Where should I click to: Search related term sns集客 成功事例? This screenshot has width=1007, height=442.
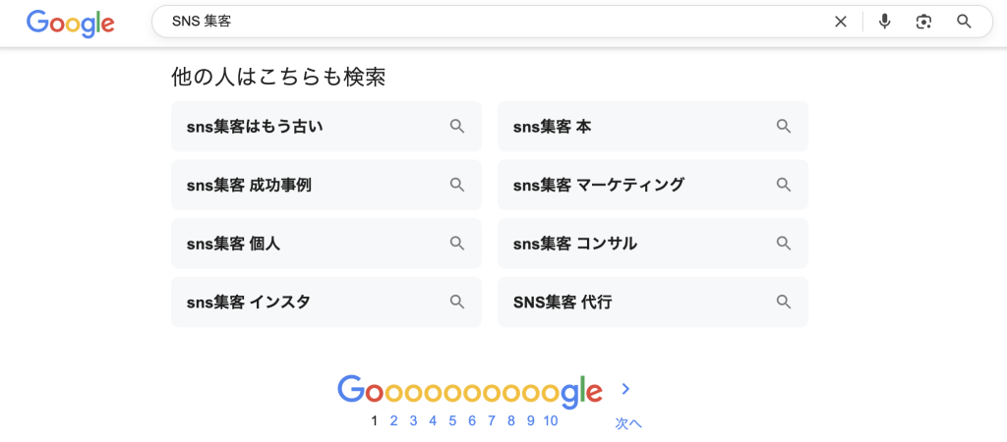click(326, 185)
